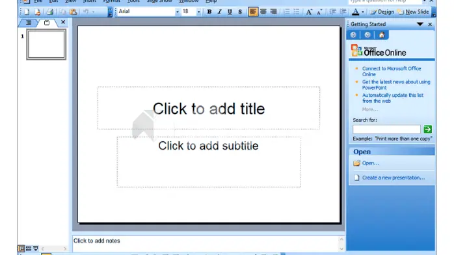This screenshot has height=255, width=454.
Task: Open the Slide Show menu
Action: coord(159,1)
